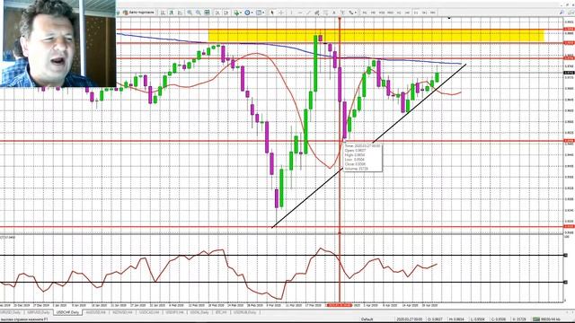
Task: Click the red horizontal support line near bottom
Action: (281, 227)
